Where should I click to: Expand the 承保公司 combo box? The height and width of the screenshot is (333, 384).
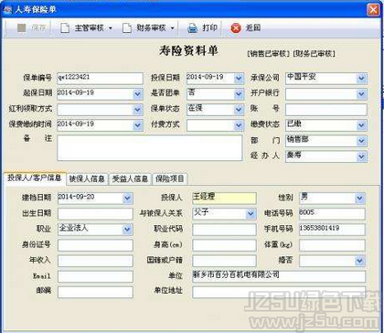(361, 79)
